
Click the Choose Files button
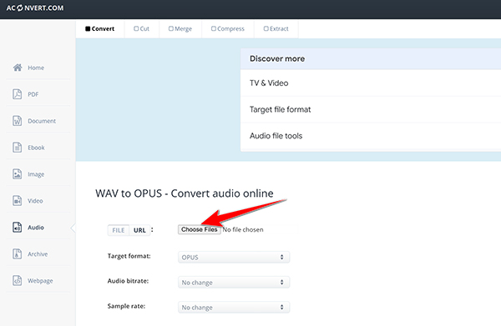click(x=200, y=229)
